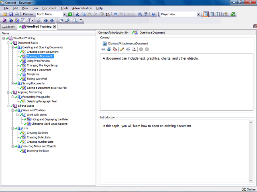Run the ABC spelling check icon

click(146, 14)
